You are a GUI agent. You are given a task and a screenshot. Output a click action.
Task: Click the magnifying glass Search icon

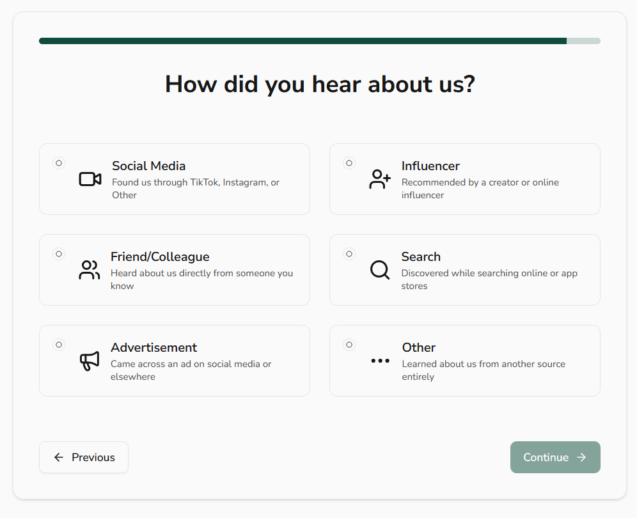click(380, 270)
